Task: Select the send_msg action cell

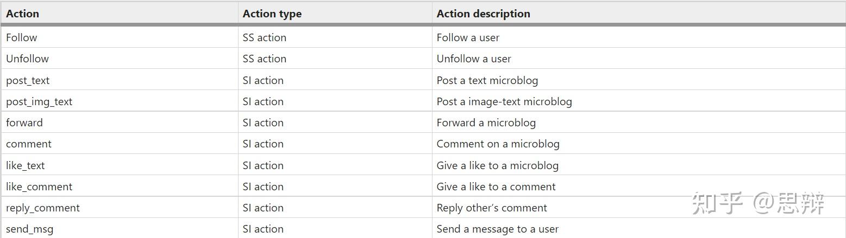Action: coord(119,229)
